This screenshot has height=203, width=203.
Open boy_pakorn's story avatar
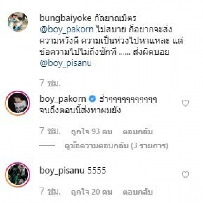[x=18, y=103]
